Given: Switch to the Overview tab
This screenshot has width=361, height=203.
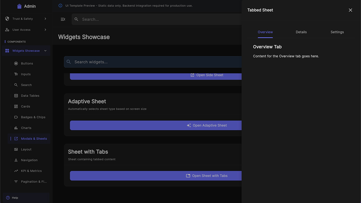Looking at the screenshot, I should 265,32.
